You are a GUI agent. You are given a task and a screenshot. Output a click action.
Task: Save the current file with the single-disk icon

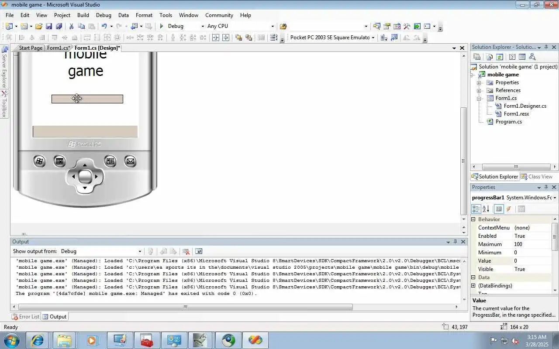[x=49, y=26]
